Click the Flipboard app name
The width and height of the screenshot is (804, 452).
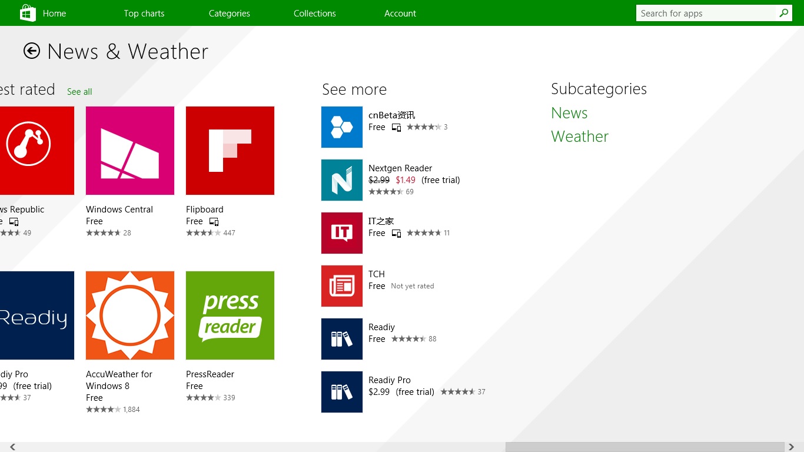pos(205,210)
